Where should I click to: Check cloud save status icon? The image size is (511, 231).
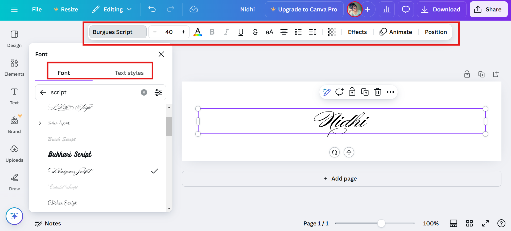(194, 10)
